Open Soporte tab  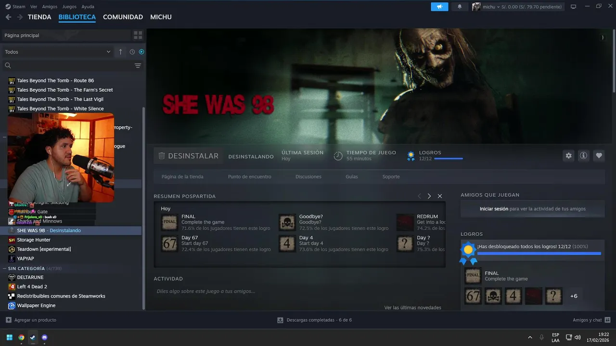(x=391, y=176)
